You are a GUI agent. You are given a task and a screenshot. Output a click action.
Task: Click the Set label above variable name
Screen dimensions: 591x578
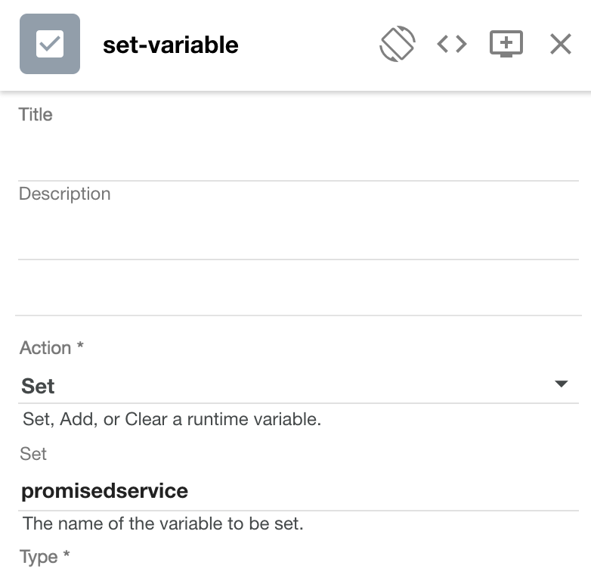pyautogui.click(x=34, y=454)
